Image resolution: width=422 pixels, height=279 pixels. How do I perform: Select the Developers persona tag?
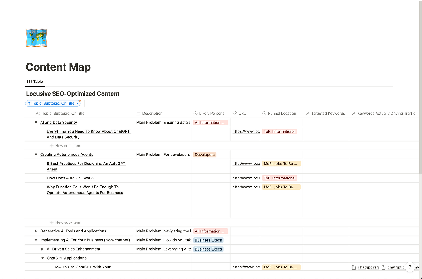click(x=205, y=154)
